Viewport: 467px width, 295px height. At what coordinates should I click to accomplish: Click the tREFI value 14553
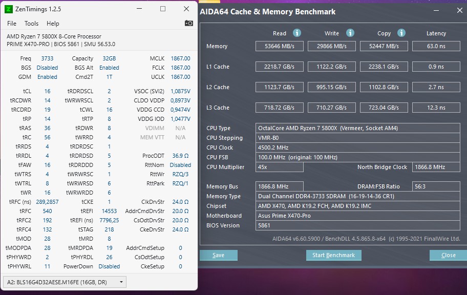point(109,211)
